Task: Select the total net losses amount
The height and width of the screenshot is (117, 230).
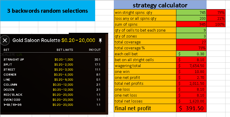Action: pyautogui.click(x=191, y=101)
